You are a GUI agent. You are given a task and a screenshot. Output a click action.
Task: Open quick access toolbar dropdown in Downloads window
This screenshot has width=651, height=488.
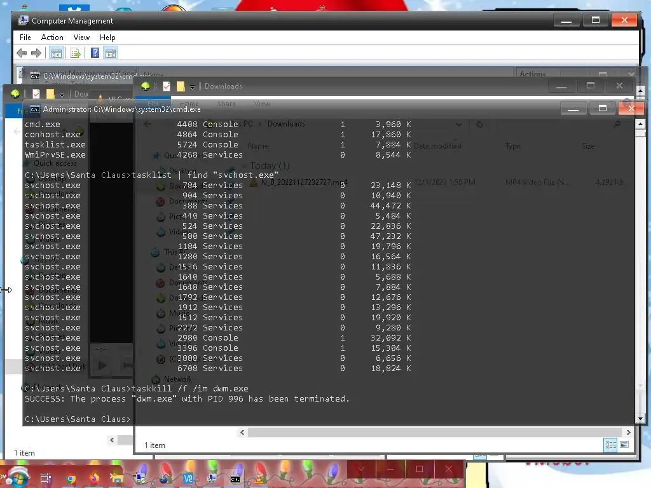tap(192, 86)
